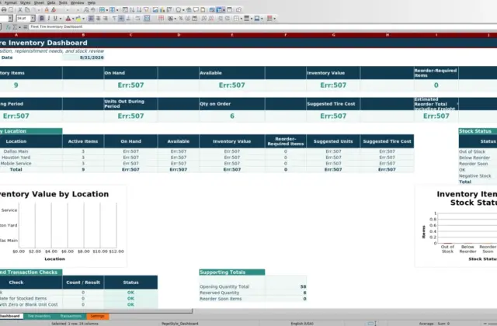The image size is (497, 326).
Task: Click the Pivot Table icon
Action: point(169,10)
